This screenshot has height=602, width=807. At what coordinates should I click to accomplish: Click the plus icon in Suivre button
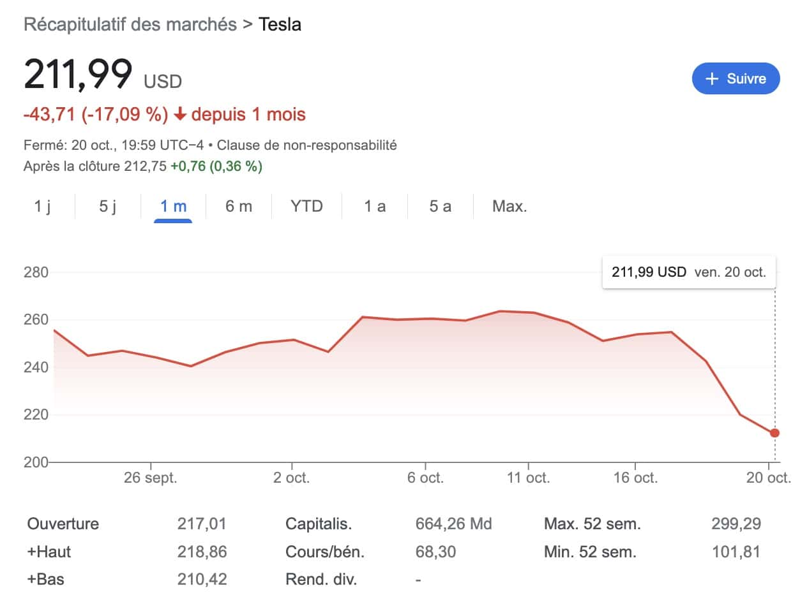coord(712,78)
